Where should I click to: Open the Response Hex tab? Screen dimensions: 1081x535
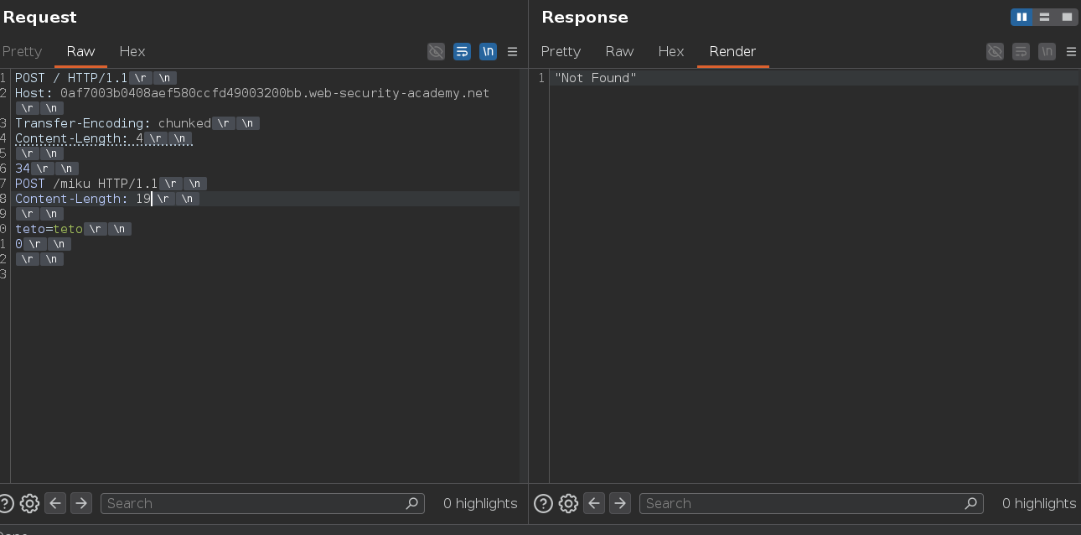(x=671, y=51)
